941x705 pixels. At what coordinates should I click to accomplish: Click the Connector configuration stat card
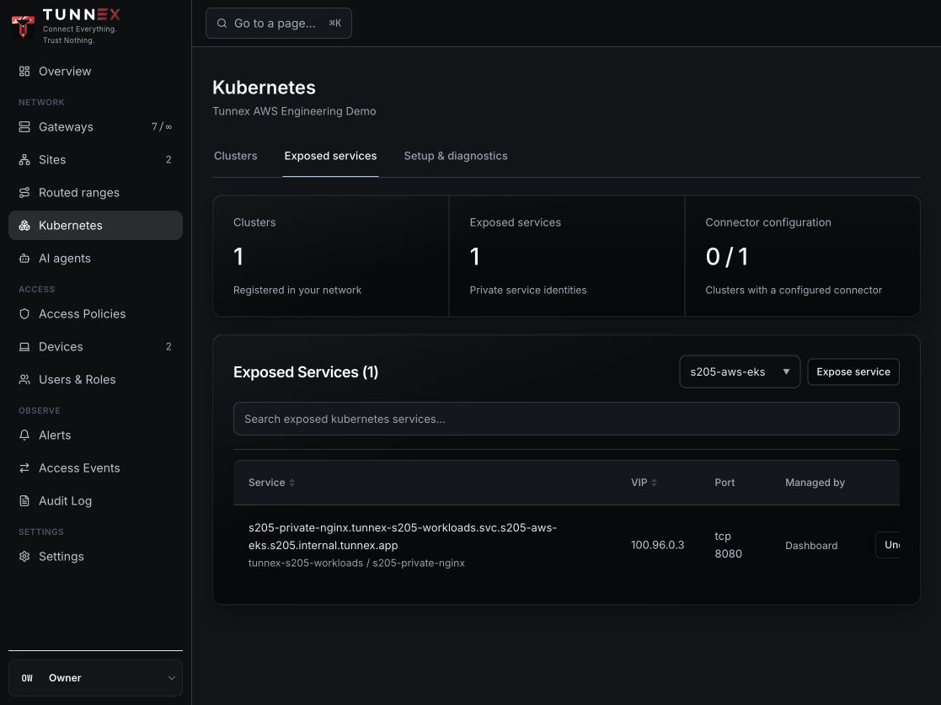802,256
